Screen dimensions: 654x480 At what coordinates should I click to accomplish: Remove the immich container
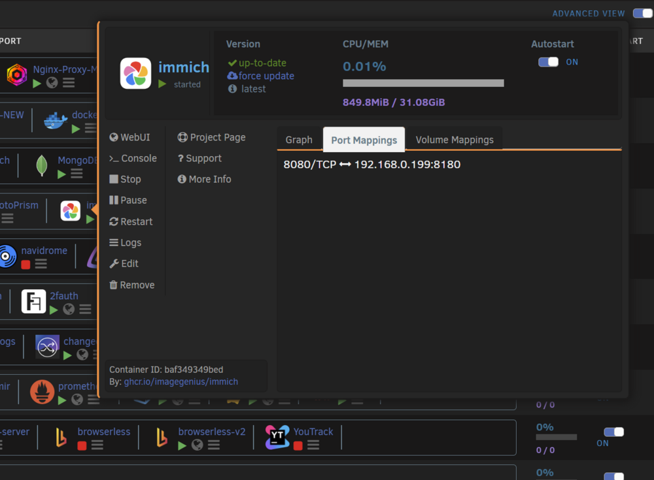(132, 285)
